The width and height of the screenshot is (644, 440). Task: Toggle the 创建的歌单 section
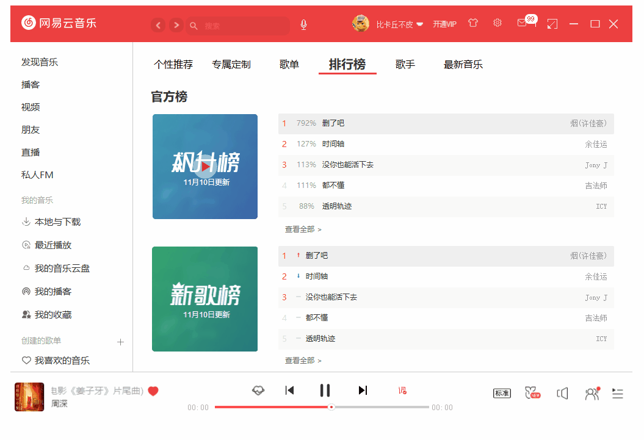tap(41, 341)
